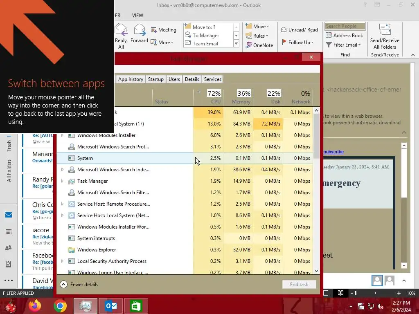This screenshot has height=314, width=419.
Task: Switch to Normal view in status bar
Action: tap(326, 293)
